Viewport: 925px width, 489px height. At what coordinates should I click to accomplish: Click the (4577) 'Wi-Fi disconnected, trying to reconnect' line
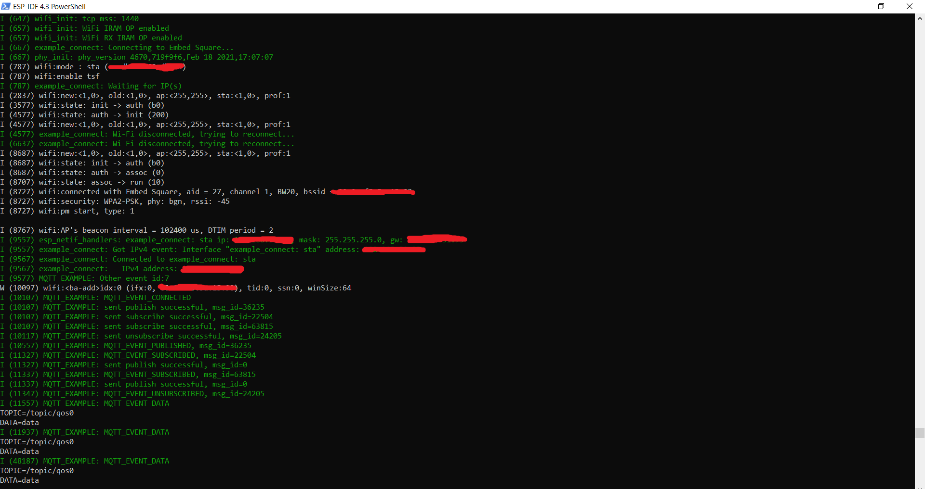pos(147,134)
